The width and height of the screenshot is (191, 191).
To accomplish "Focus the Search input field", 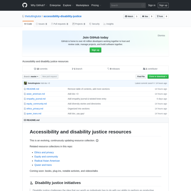I will (128, 5).
